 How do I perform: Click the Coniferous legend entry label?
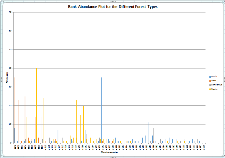point(217,85)
